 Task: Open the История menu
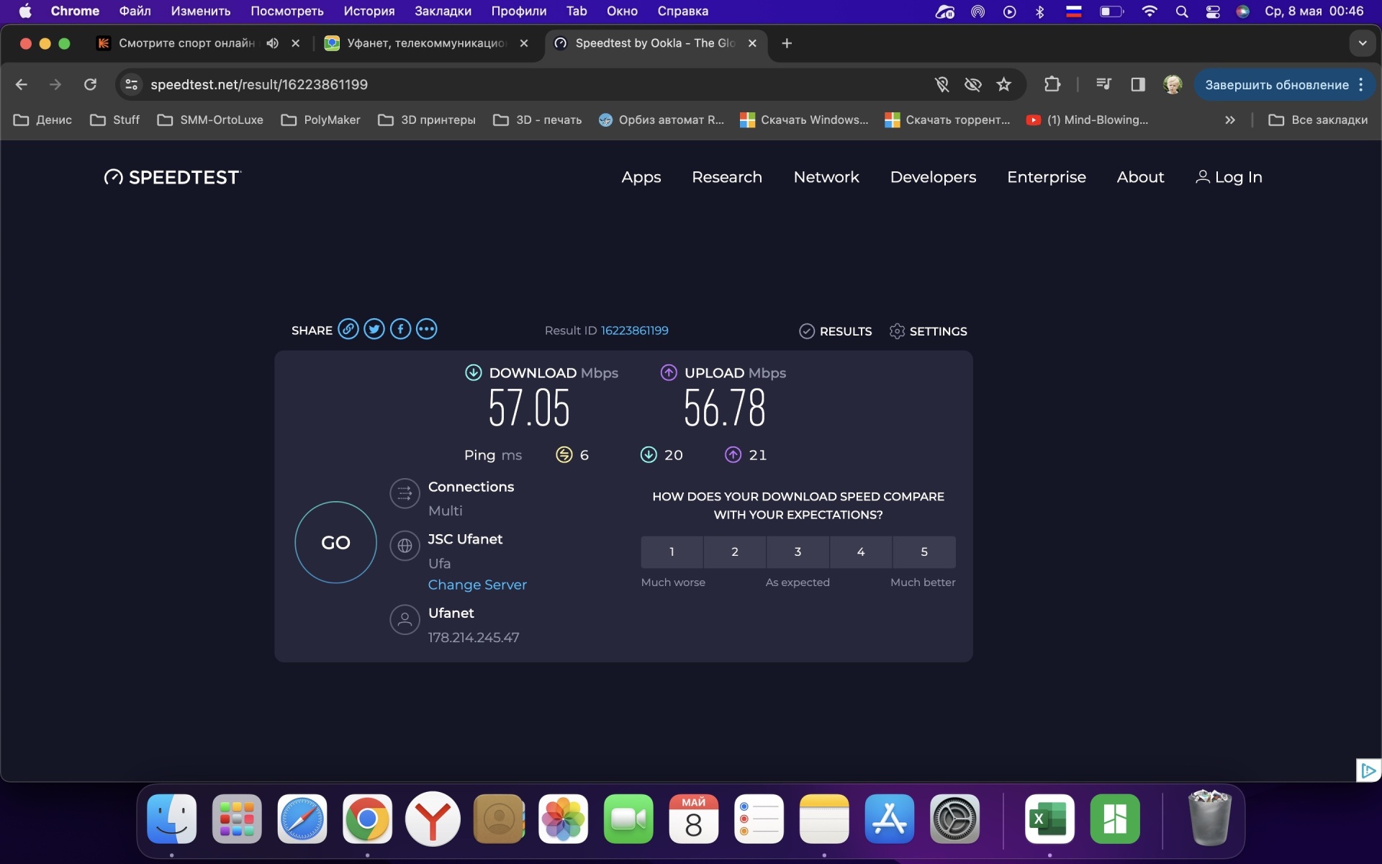(x=369, y=12)
